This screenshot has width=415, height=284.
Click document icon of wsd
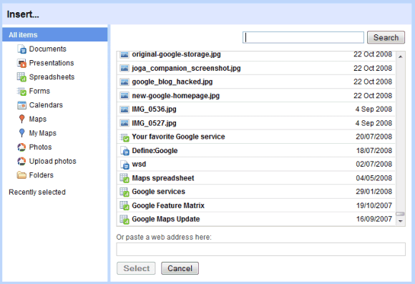[125, 165]
